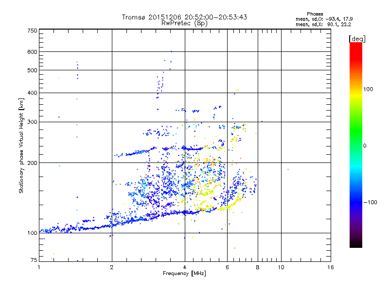
Task: Click the y-axis tick label '200'
Action: point(32,163)
